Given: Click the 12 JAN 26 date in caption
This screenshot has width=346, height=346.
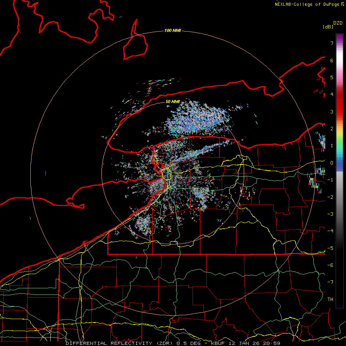Looking at the screenshot, I should coord(243,343).
